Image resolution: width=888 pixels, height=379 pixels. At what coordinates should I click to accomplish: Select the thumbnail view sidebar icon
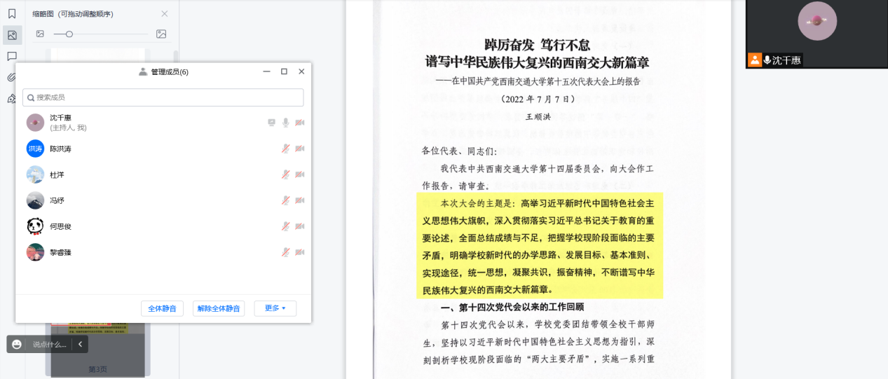coord(12,35)
